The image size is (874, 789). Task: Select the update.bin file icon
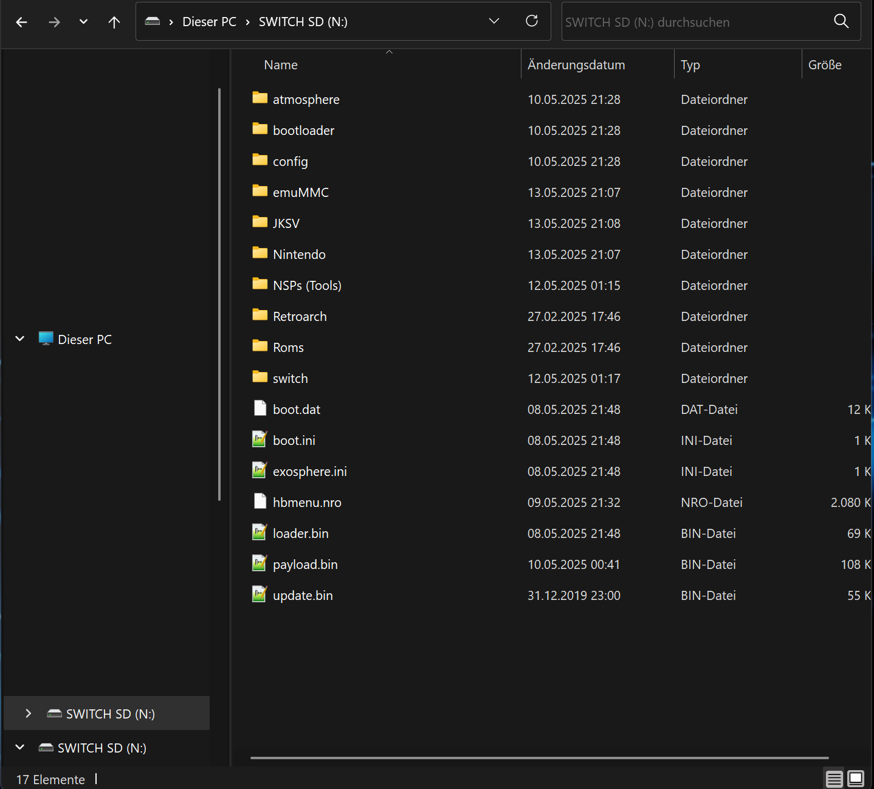coord(260,594)
